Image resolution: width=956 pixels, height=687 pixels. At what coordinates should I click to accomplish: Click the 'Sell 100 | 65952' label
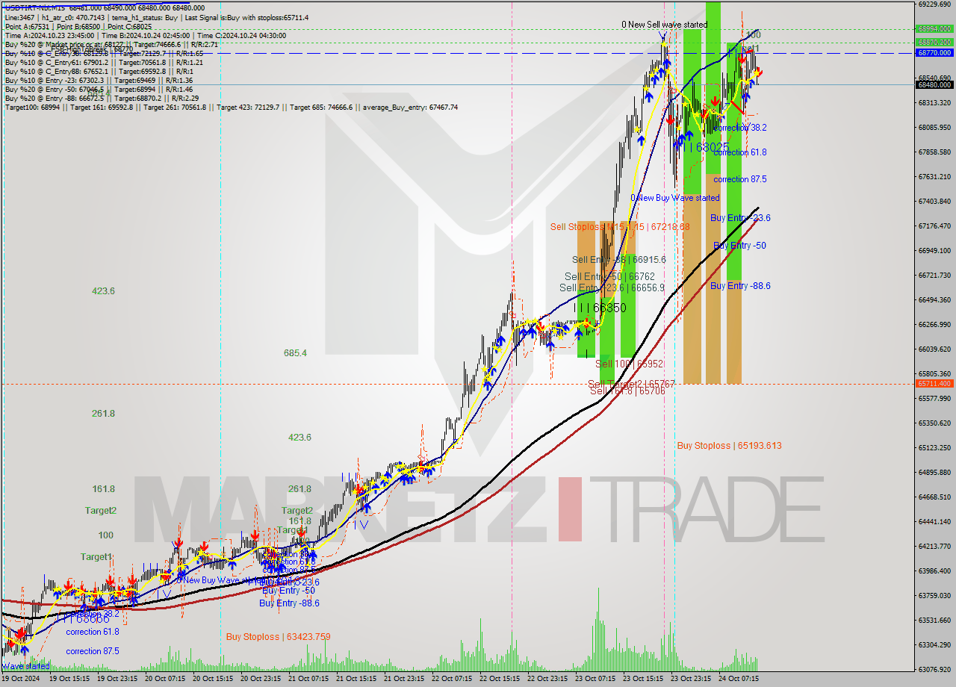[629, 364]
